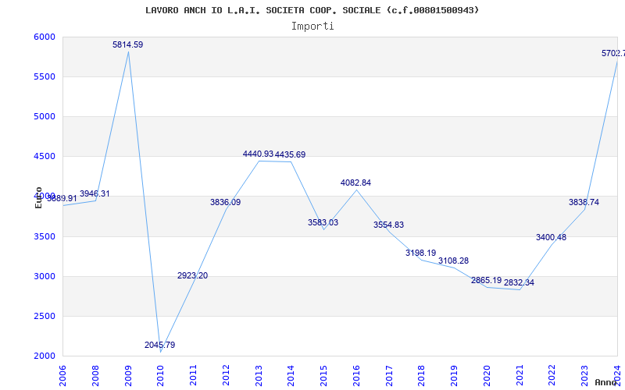Click the x-axis year 2016
This screenshot has width=625, height=390.
pos(356,376)
